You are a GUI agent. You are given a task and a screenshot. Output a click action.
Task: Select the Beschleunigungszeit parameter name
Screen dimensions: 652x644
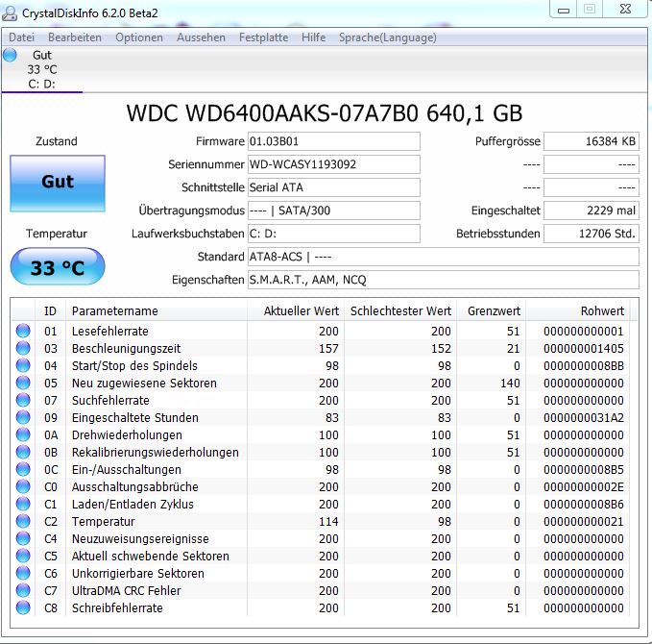127,349
